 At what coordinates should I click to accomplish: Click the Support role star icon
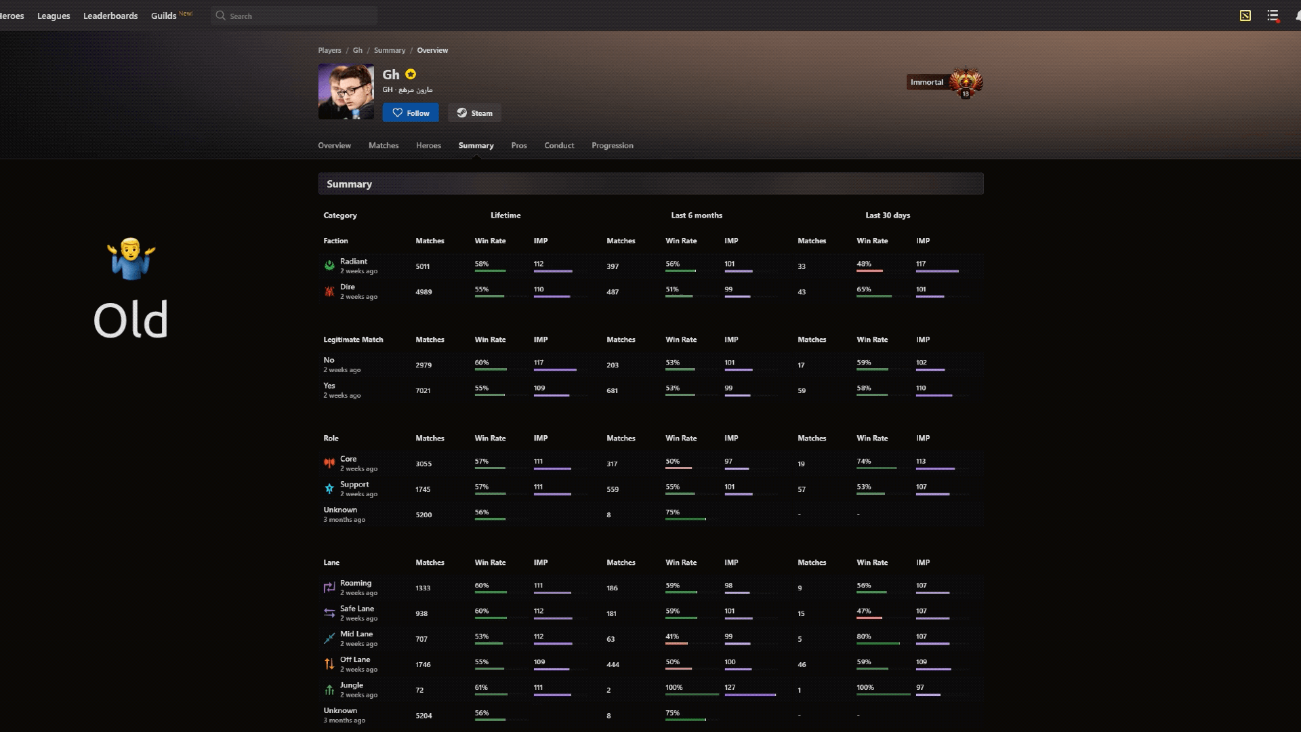point(329,489)
